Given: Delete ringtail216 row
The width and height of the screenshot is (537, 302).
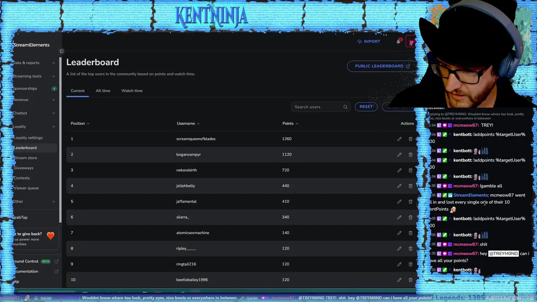Looking at the screenshot, I should click(x=410, y=264).
